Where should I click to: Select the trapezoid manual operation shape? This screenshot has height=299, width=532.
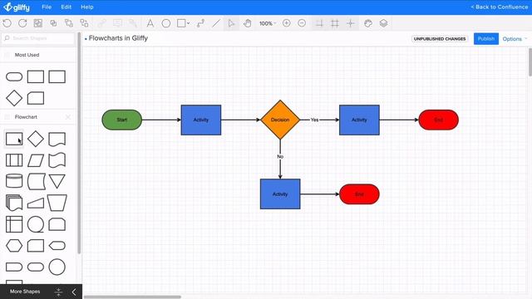[x=57, y=203]
